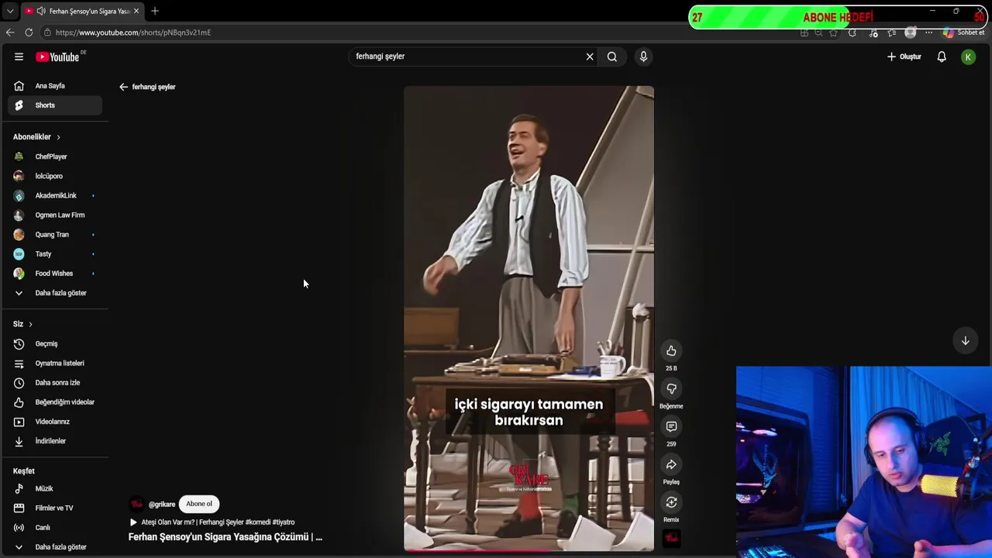
Task: Open the tab search dropdown arrow
Action: click(10, 11)
